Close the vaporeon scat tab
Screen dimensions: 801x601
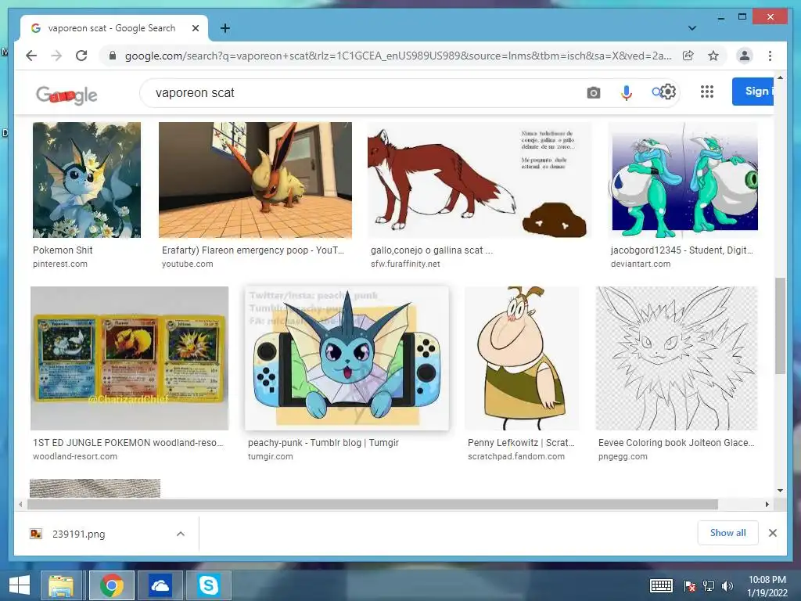point(195,28)
